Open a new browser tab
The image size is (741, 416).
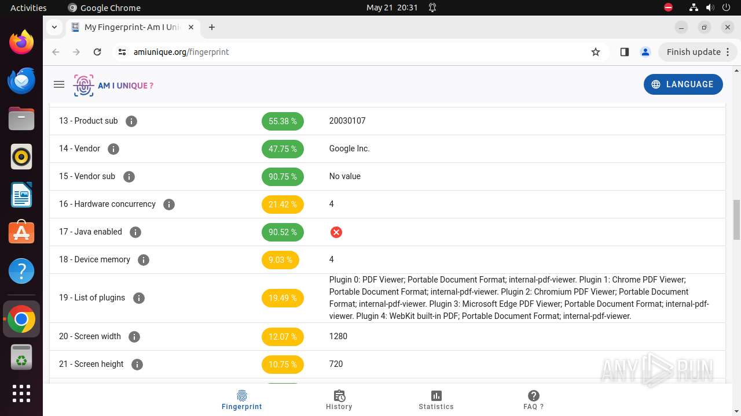[x=212, y=27]
